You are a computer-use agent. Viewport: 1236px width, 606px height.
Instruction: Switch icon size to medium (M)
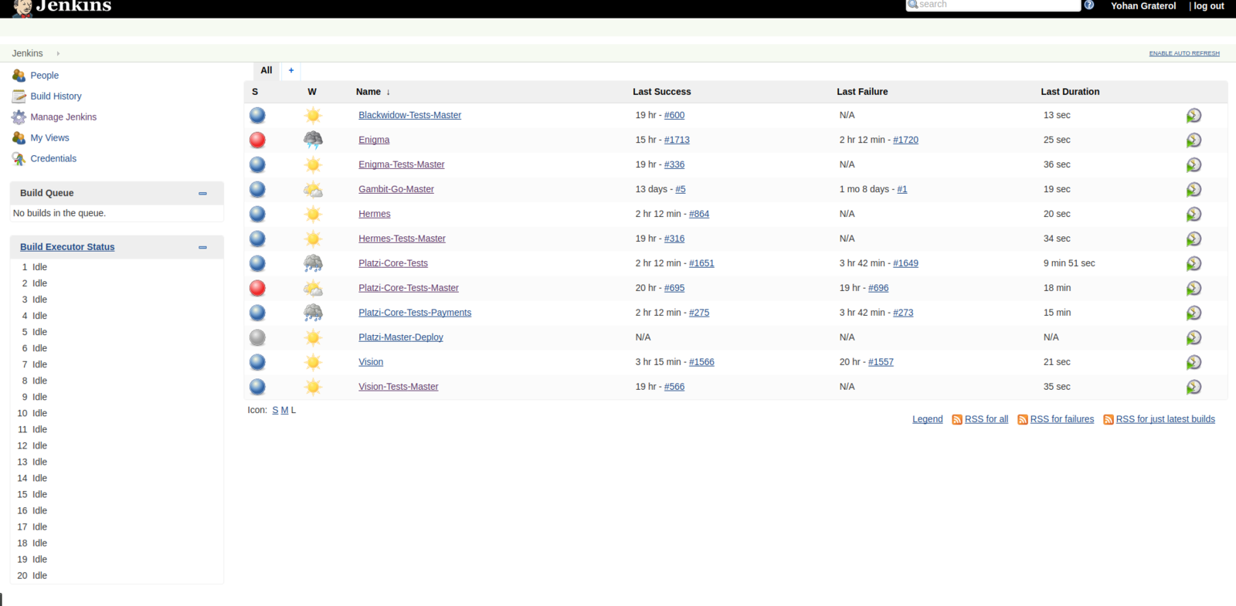pyautogui.click(x=284, y=411)
